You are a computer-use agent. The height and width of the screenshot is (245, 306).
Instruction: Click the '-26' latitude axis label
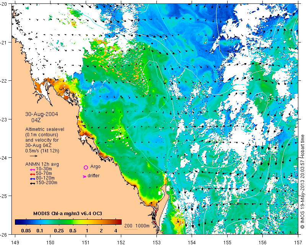click(x=3, y=234)
